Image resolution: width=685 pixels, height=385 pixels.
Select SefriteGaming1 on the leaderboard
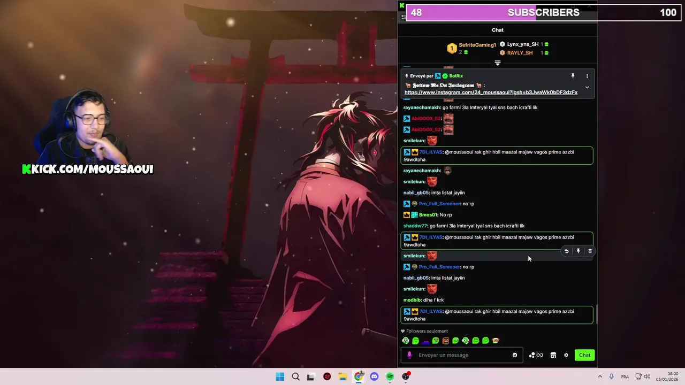(x=477, y=45)
